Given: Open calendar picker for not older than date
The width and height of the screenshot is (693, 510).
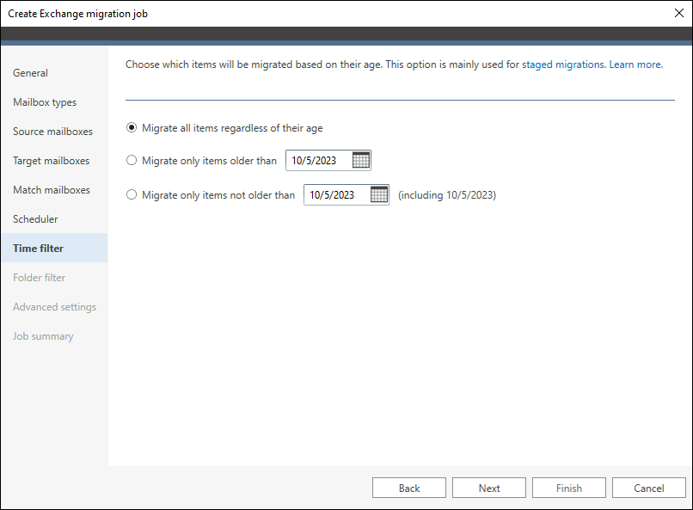Looking at the screenshot, I should (379, 194).
